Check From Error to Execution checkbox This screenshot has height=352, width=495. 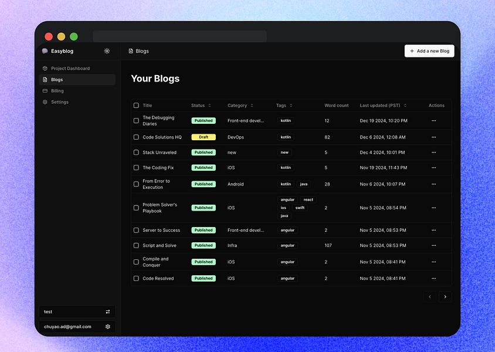pyautogui.click(x=136, y=184)
